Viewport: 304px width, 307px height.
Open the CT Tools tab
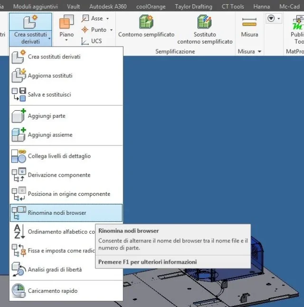coord(233,7)
